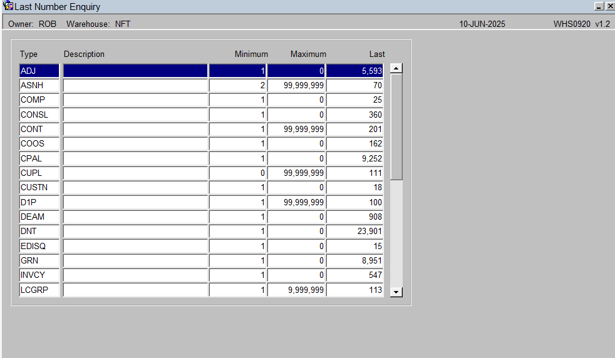Select the COMP type cell
Viewport: 615px width, 358px height.
tap(39, 100)
